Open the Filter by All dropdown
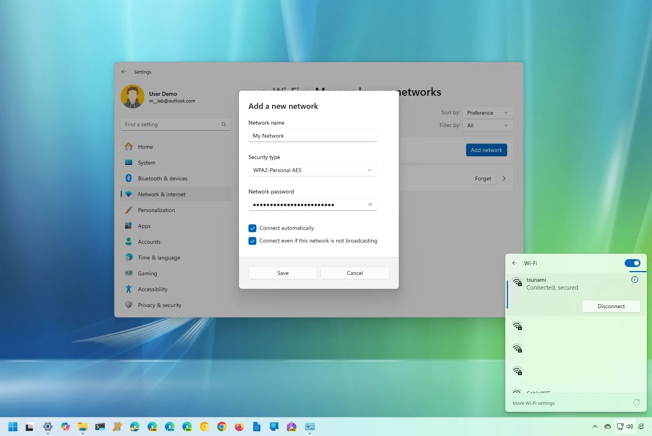The width and height of the screenshot is (652, 436). point(488,125)
